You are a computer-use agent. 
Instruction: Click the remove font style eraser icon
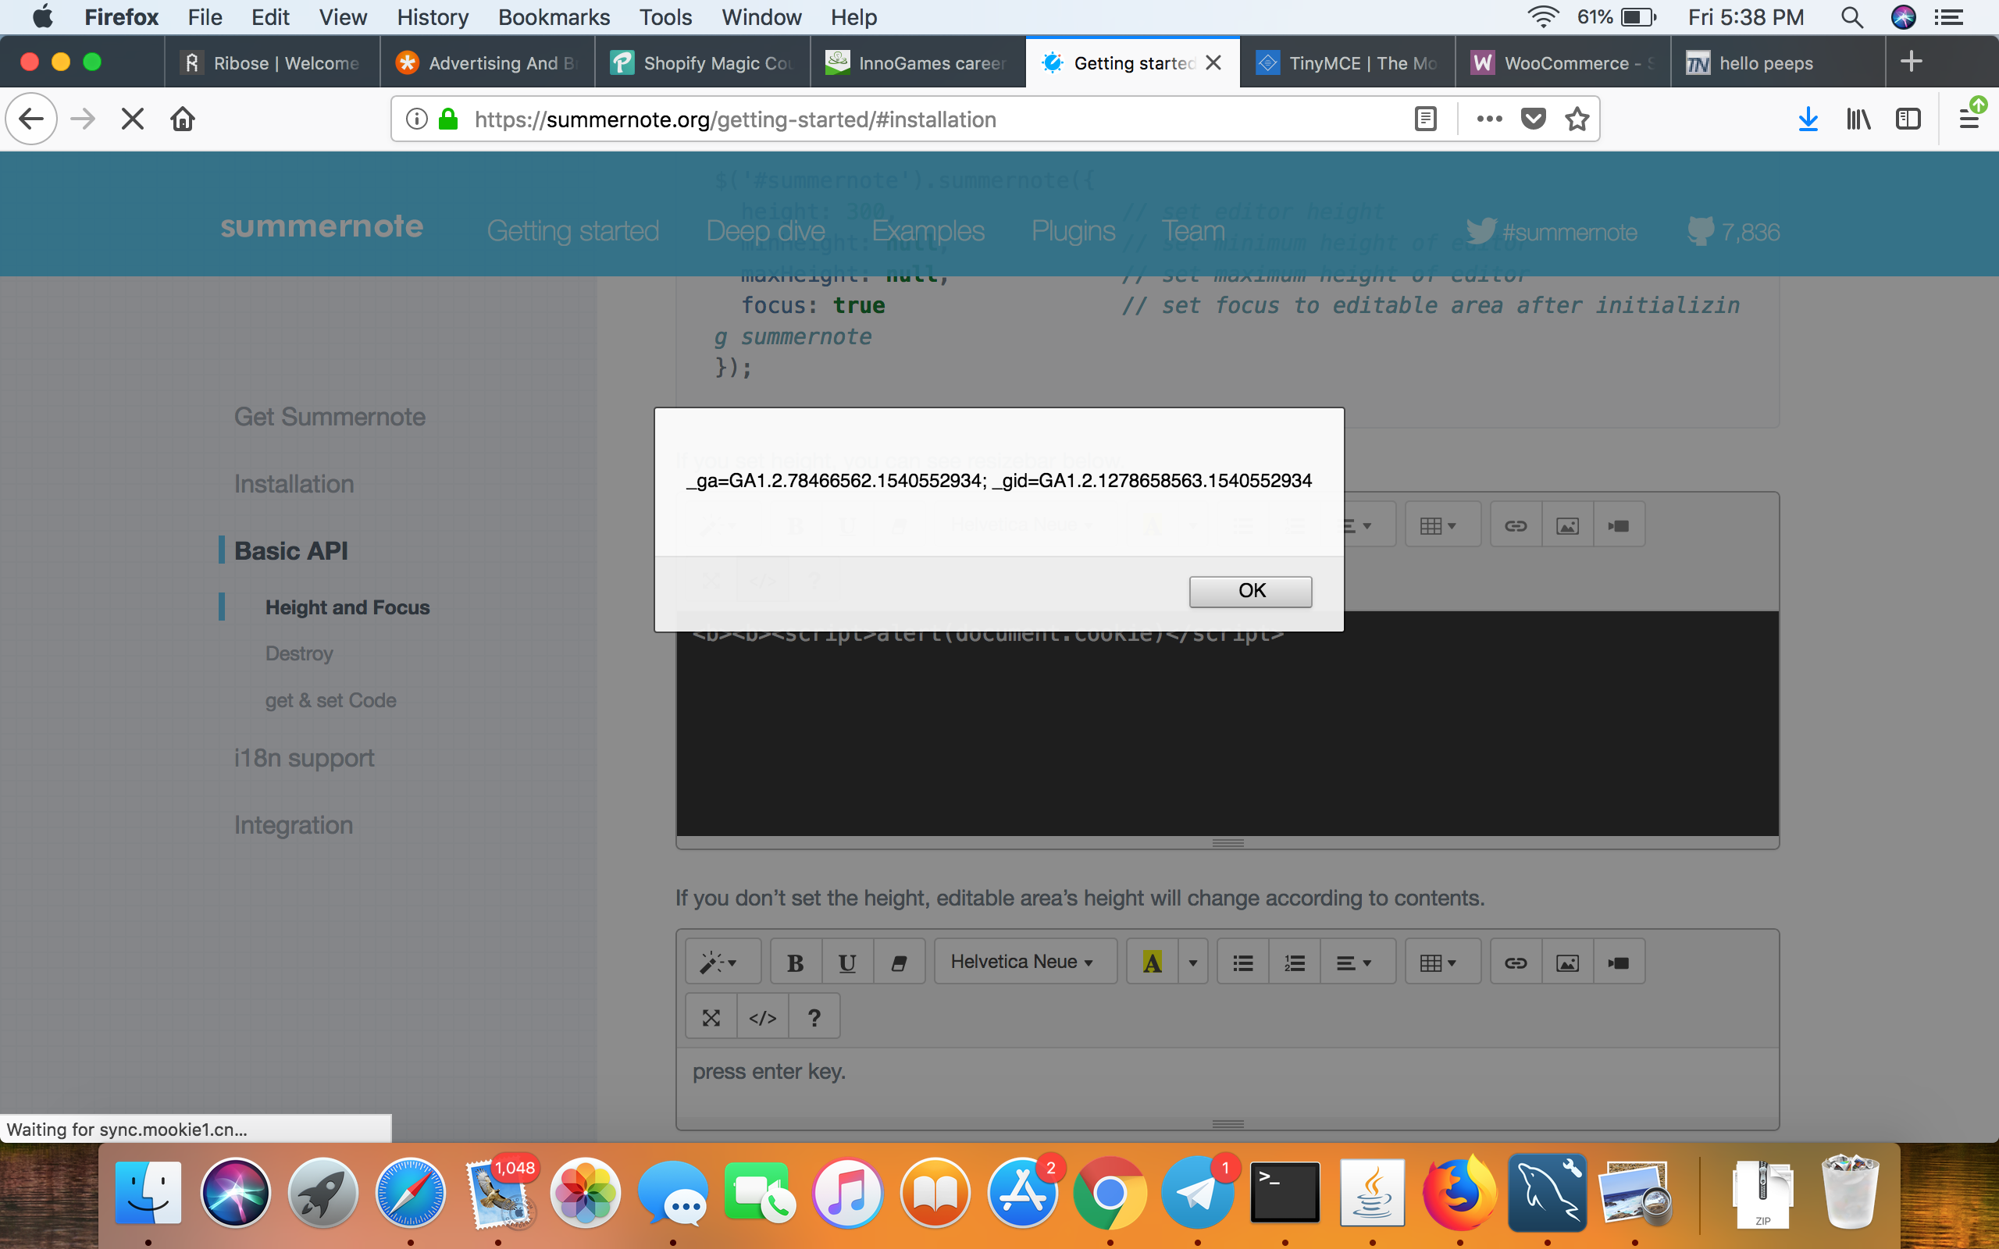click(x=897, y=961)
